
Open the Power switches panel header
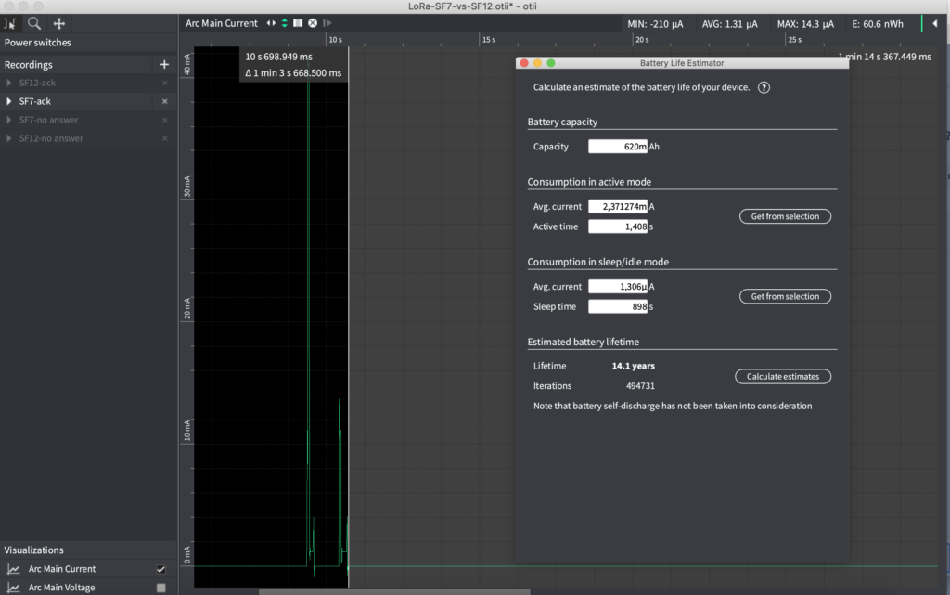(88, 43)
